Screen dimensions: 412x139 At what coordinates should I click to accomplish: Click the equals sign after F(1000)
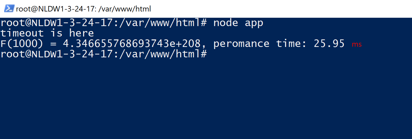(53, 44)
